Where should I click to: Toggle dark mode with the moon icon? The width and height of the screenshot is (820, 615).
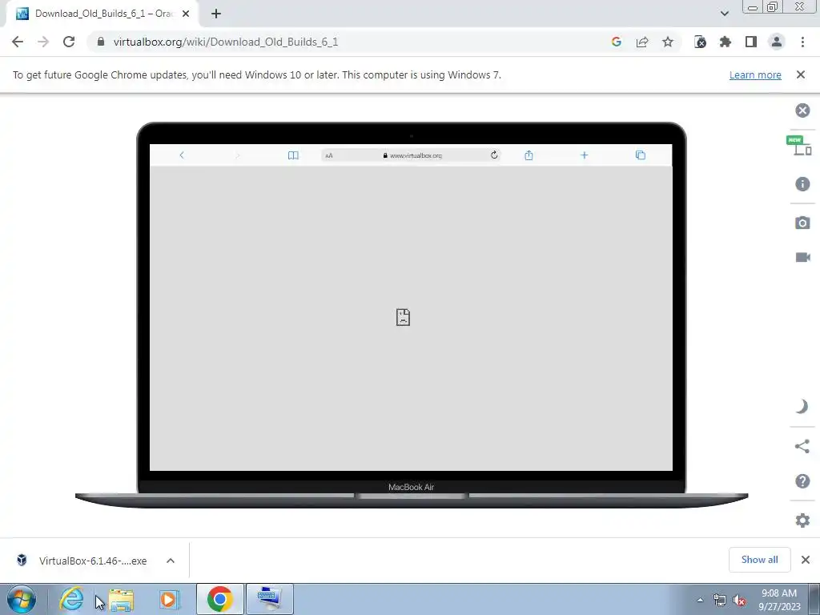click(802, 406)
